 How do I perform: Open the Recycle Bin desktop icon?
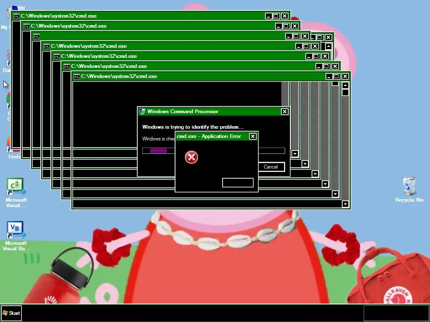tap(409, 190)
